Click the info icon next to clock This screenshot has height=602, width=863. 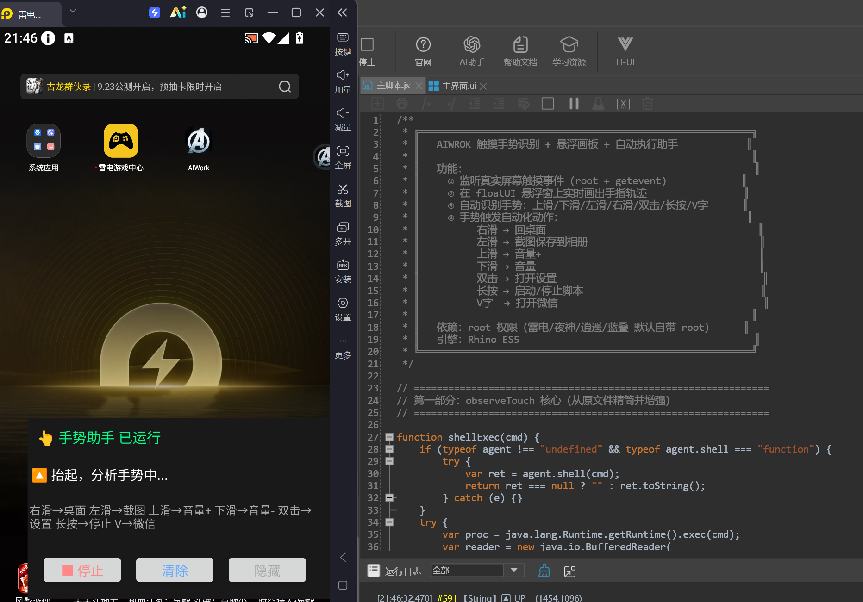(48, 38)
